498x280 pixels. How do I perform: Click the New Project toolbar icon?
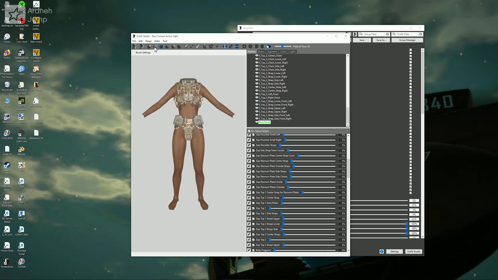134,46
